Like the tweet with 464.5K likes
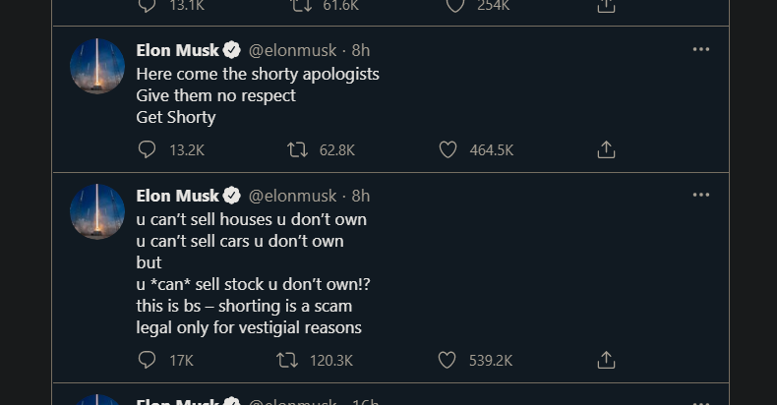This screenshot has width=777, height=405. tap(448, 149)
